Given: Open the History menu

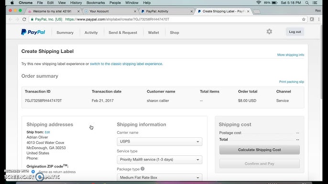Looking at the screenshot, I should click(x=76, y=3).
